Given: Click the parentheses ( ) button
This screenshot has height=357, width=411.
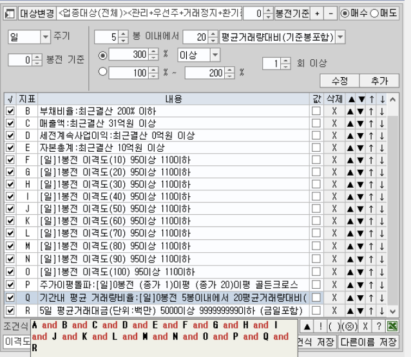Looking at the screenshot, I should coord(335,326).
